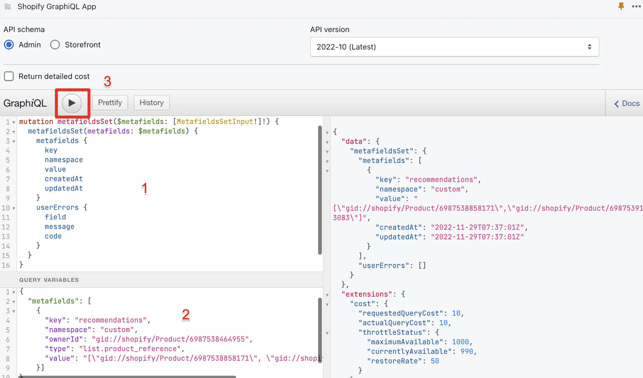This screenshot has height=378, width=643.
Task: Click "actualQueryCost" in the response
Action: click(395, 323)
